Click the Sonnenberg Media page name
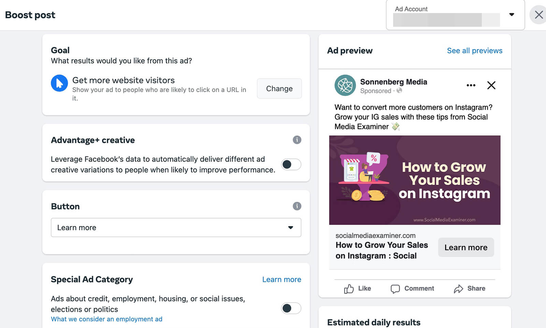Screen dimensions: 546x328 coord(393,82)
